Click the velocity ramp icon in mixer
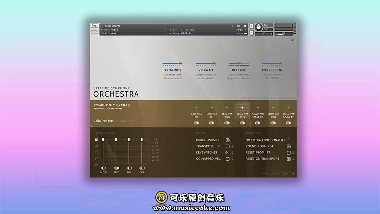Screen dimensions: 380x214 pos(96,146)
